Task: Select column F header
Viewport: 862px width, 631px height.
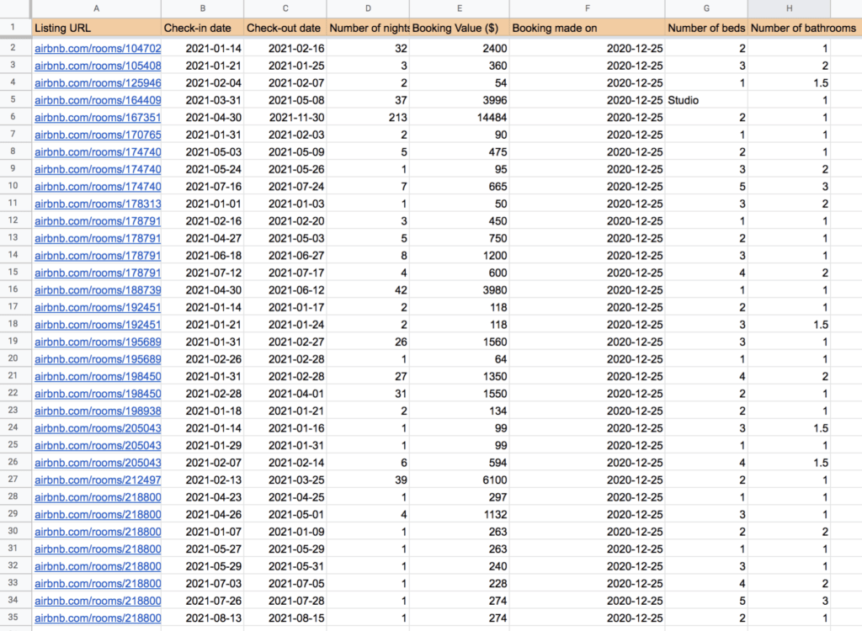Action: tap(587, 8)
